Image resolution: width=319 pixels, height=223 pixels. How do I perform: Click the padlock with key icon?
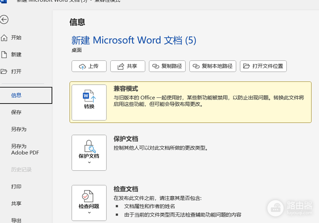pyautogui.click(x=90, y=146)
